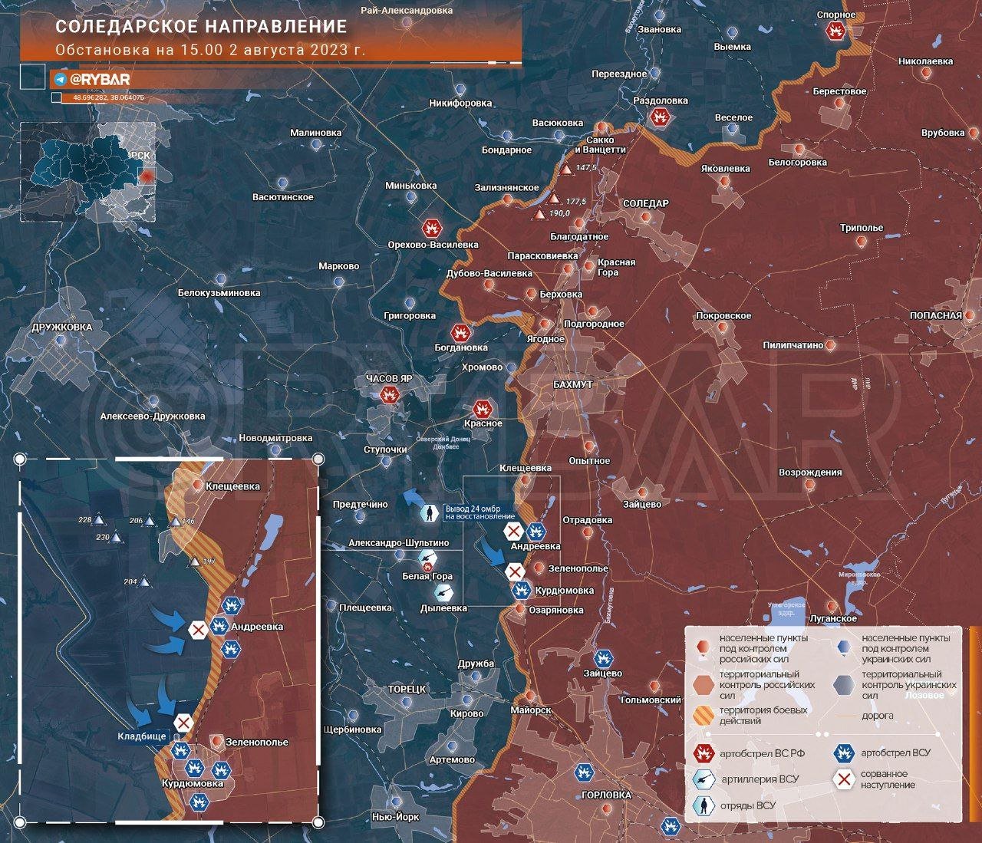982x843 pixels.
Task: Click the Russian territorial control red hexagon swatch
Action: [702, 685]
